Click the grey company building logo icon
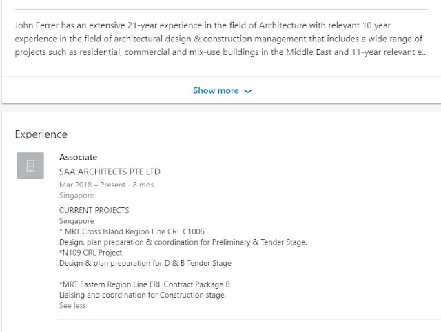 pos(30,165)
